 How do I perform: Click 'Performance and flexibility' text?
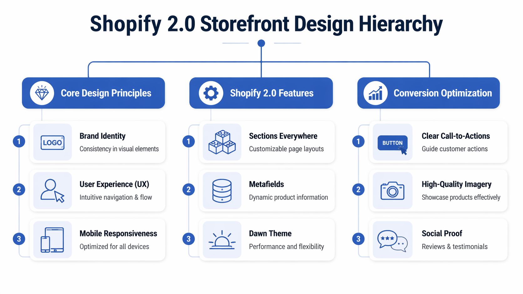coord(286,247)
